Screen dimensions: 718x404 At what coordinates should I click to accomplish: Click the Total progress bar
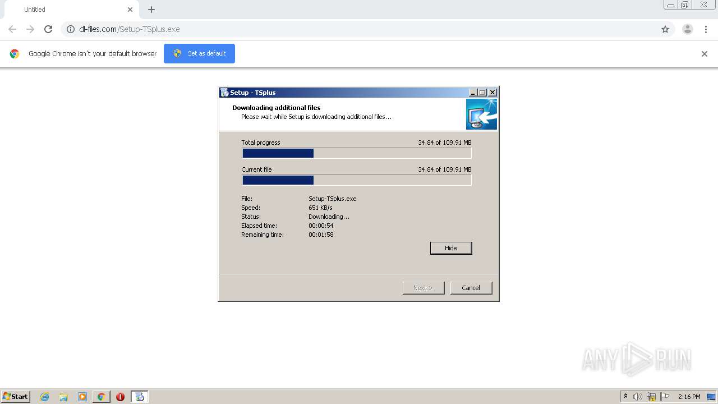[357, 153]
